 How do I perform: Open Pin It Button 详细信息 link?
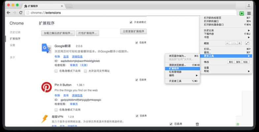[77, 95]
